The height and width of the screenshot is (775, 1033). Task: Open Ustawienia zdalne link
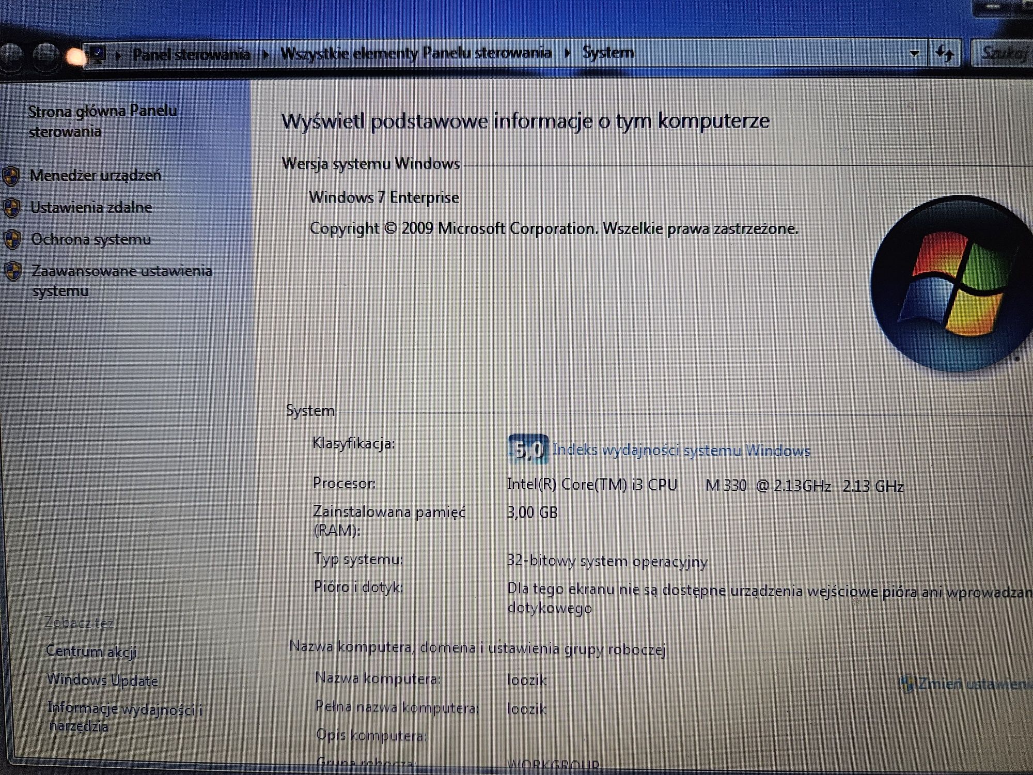[x=91, y=208]
